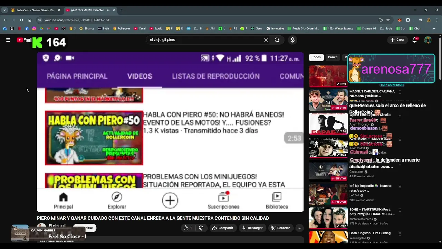Open site information icon in address bar
This screenshot has width=442, height=249.
tap(39, 20)
